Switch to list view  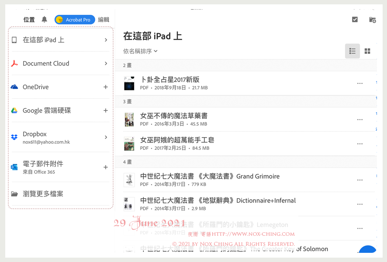[x=352, y=51]
